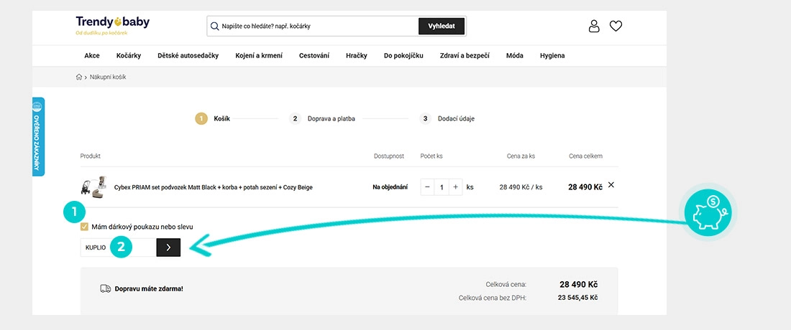This screenshot has width=791, height=330.
Task: Open Kojení a krmení category
Action: [x=259, y=56]
